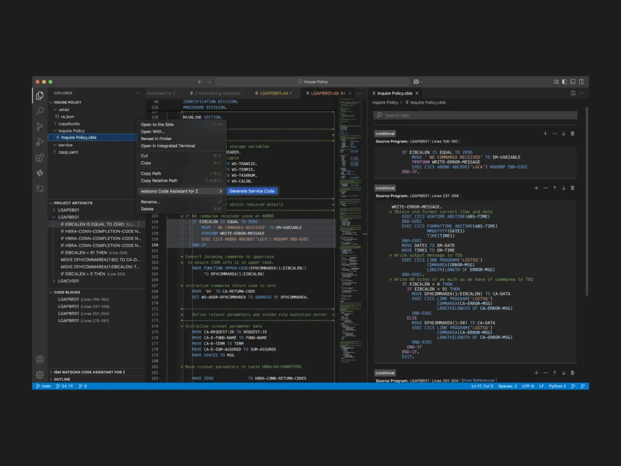Collapse the .wcaz folder

point(55,109)
